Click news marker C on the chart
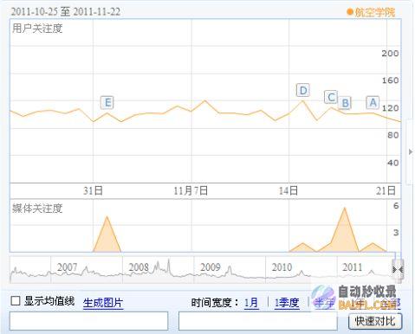 [331, 97]
